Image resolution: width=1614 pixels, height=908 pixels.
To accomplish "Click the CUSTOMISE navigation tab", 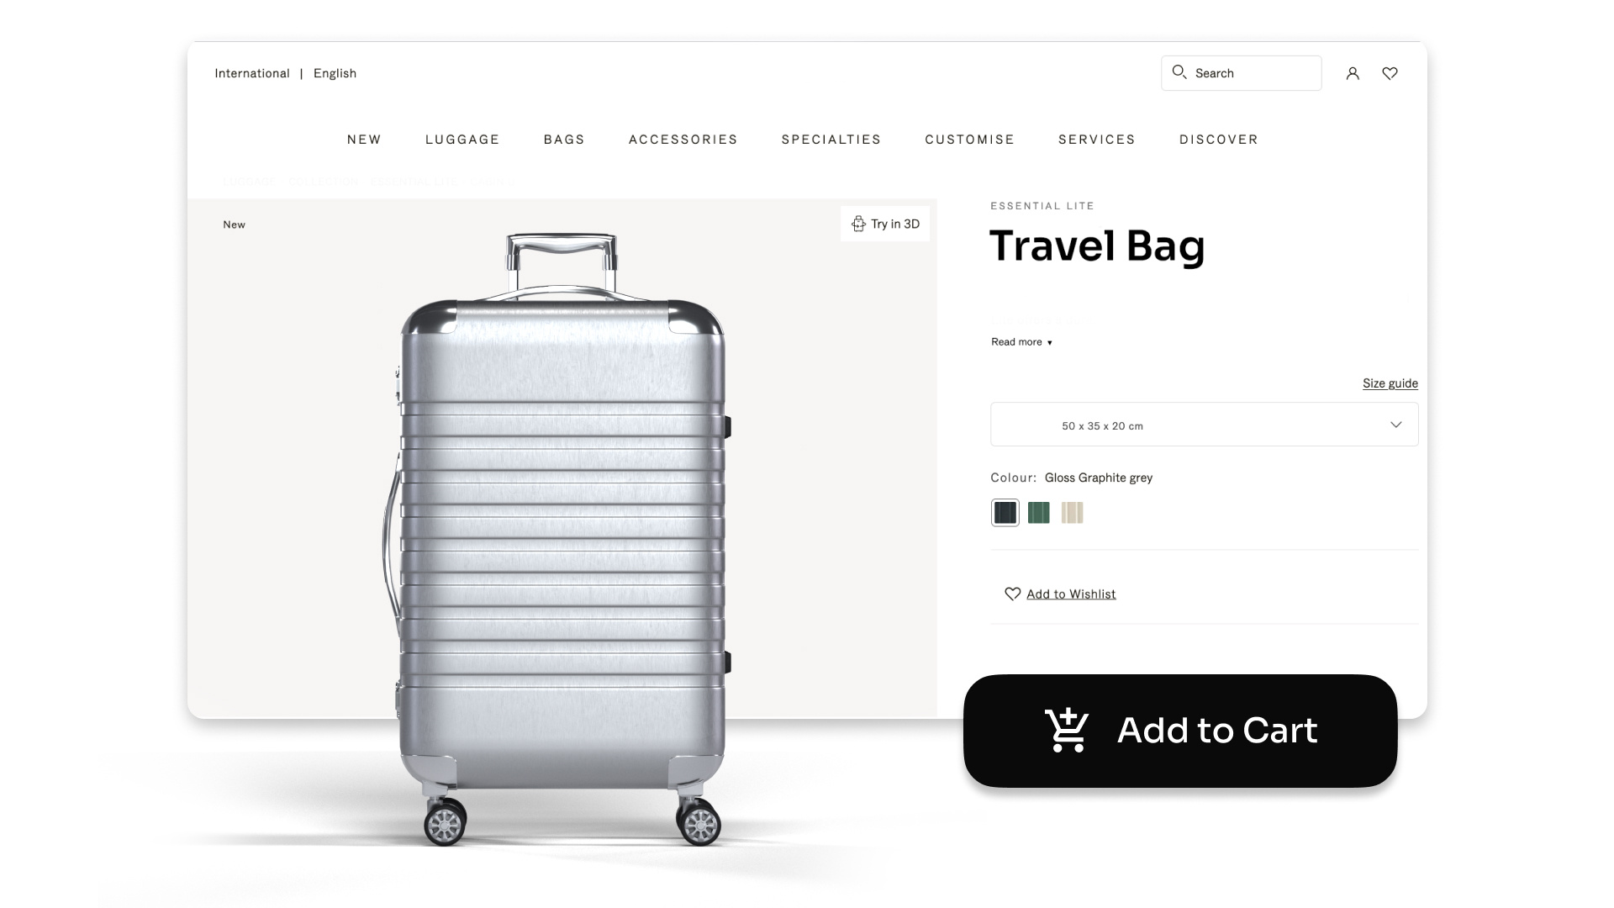I will (x=970, y=139).
